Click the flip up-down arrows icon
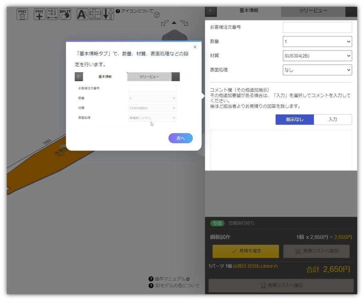364x301 pixels. (108, 14)
